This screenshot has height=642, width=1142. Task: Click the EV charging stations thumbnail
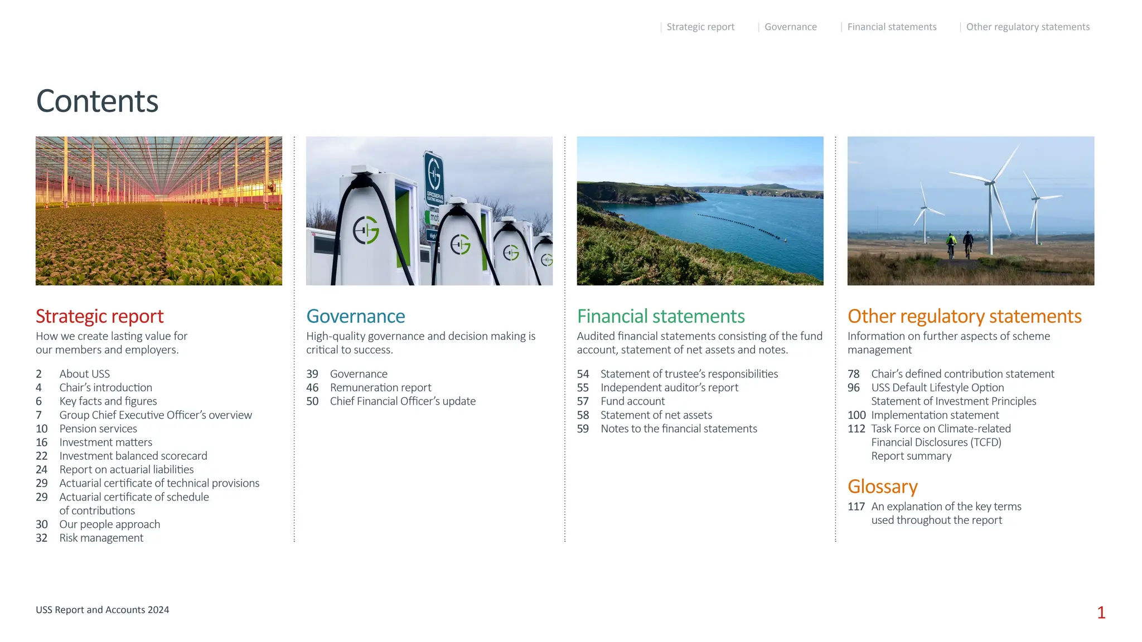pos(429,211)
